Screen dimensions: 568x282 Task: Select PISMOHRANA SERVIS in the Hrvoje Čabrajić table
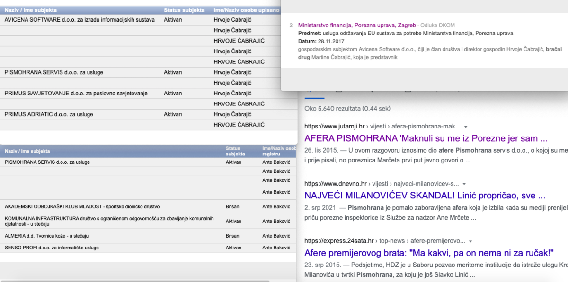[53, 72]
